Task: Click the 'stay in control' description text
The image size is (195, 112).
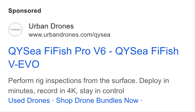Action: pyautogui.click(x=102, y=91)
